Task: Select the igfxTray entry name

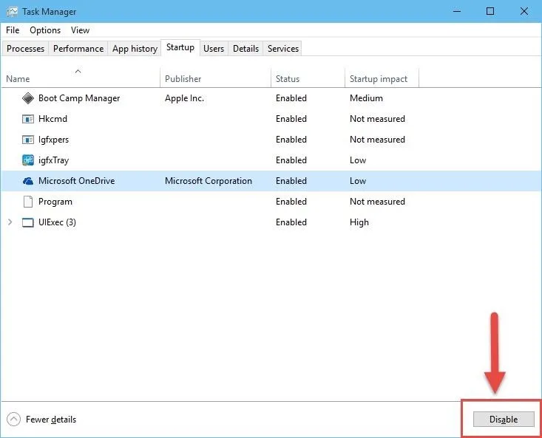Action: tap(53, 160)
